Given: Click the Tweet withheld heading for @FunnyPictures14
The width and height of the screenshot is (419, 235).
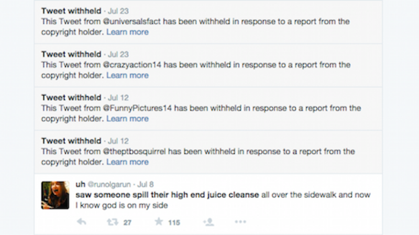Looking at the screenshot, I should 71,97.
